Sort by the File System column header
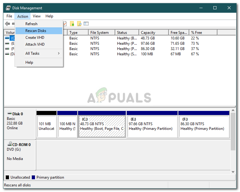Image resolution: width=240 pixels, height=192 pixels. [x=102, y=33]
